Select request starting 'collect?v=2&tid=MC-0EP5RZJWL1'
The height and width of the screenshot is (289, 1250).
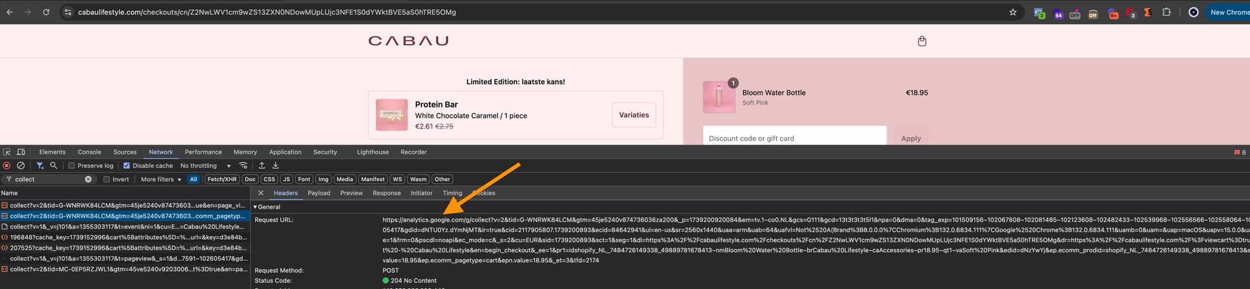pos(125,269)
